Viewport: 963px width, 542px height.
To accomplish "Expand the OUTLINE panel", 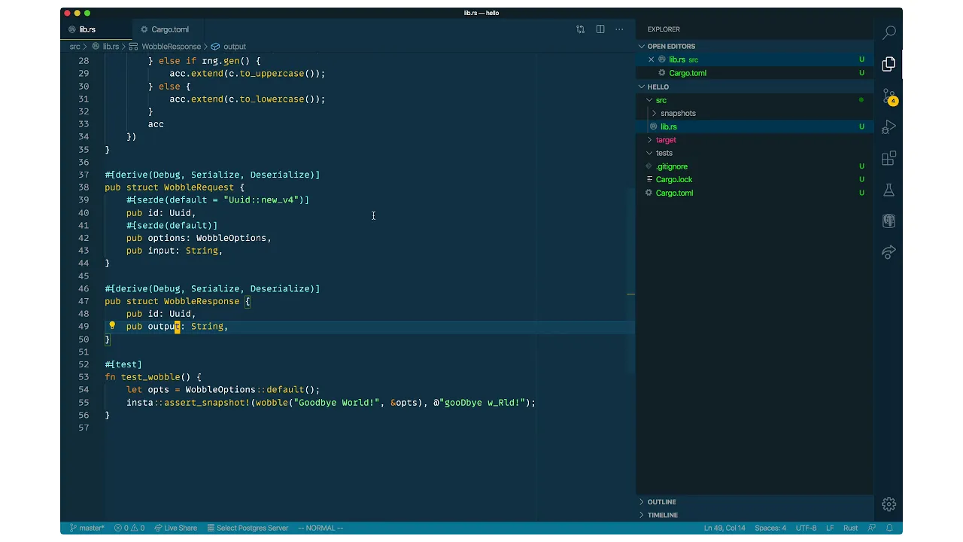I will 661,502.
